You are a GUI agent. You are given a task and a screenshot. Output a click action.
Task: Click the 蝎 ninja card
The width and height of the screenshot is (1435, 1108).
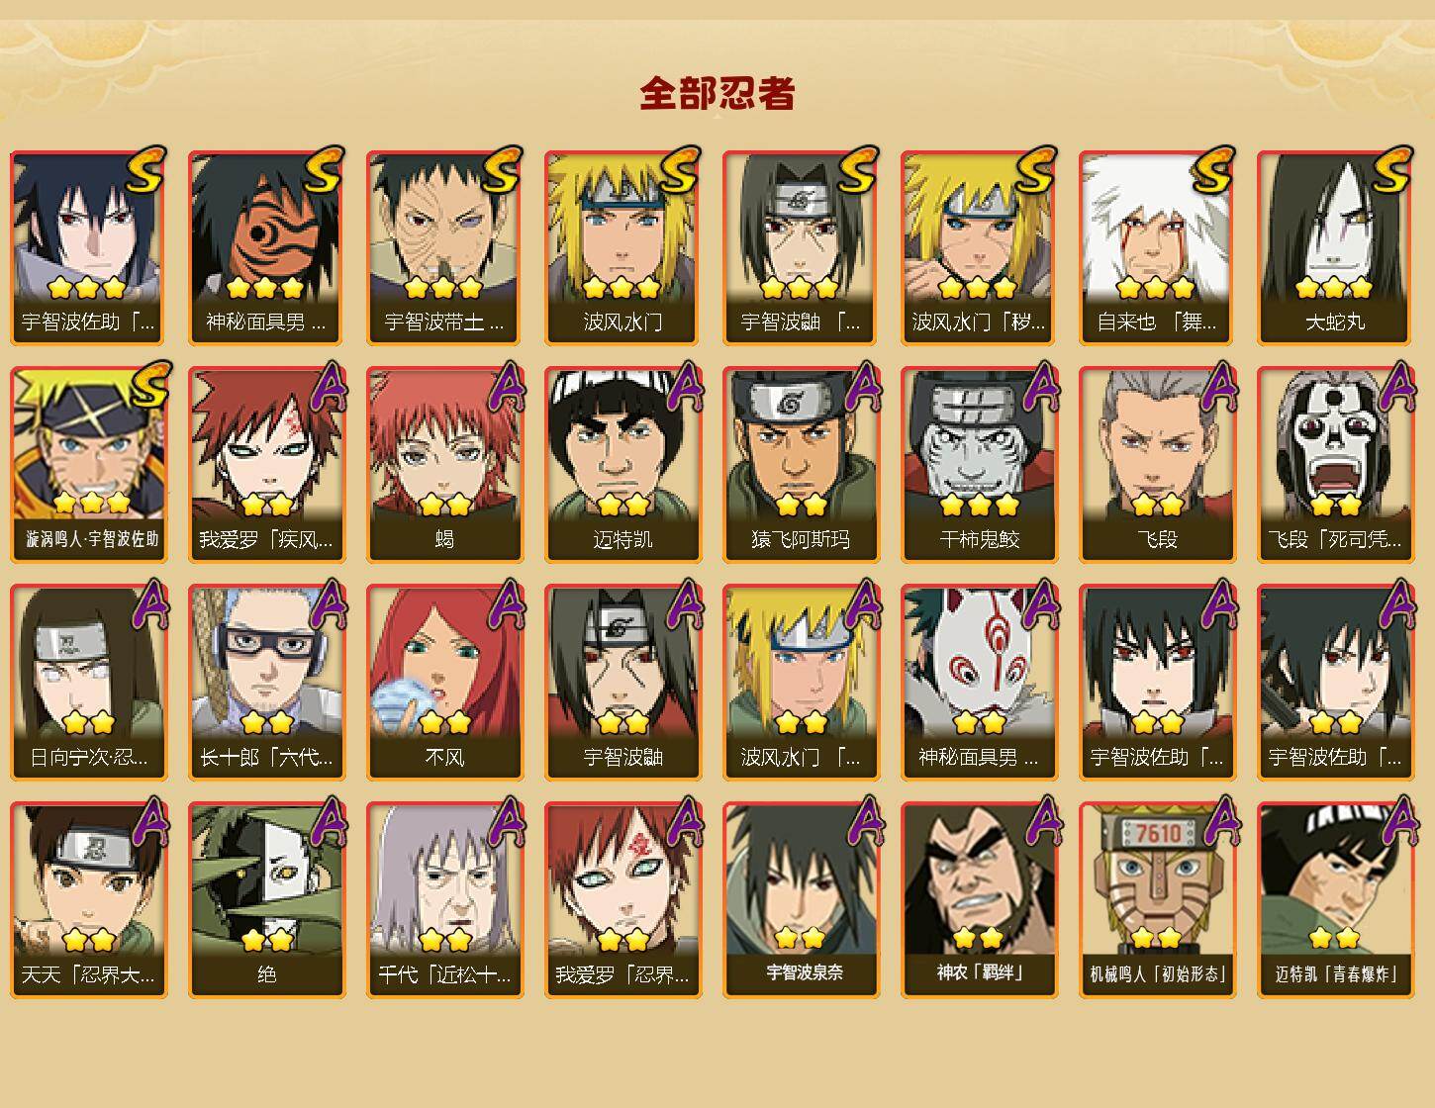(x=444, y=465)
